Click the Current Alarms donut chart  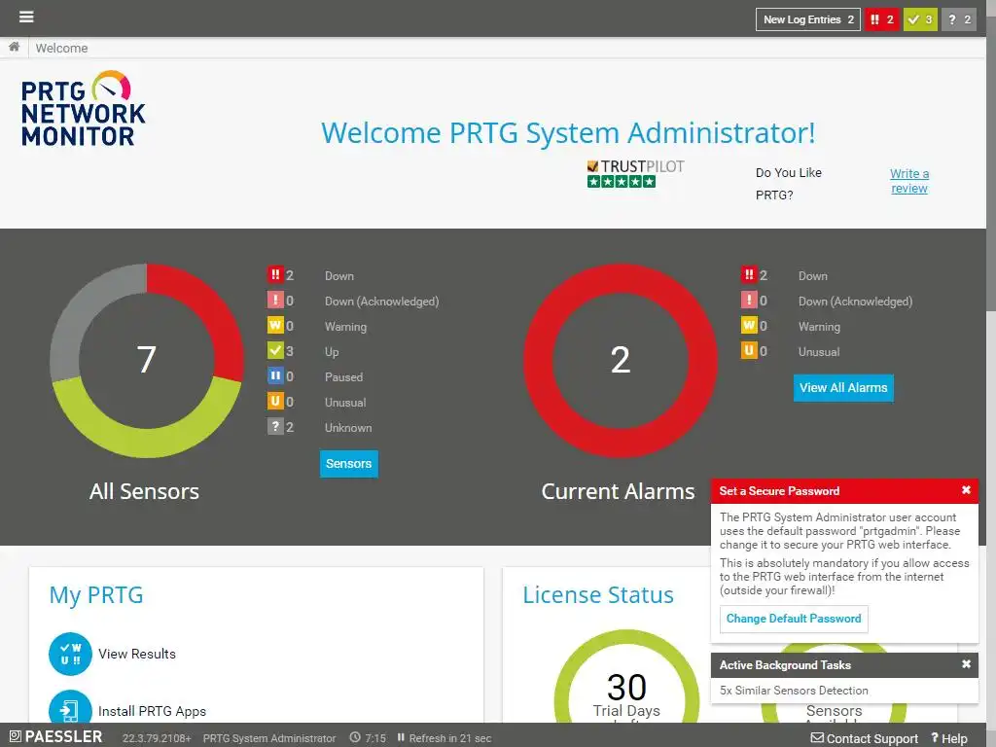pyautogui.click(x=621, y=360)
